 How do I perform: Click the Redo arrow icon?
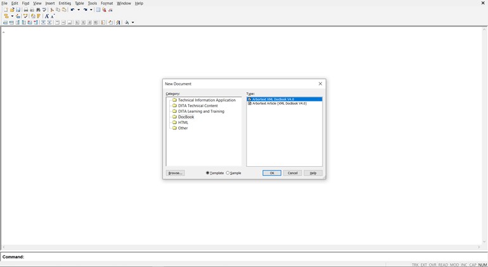(85, 10)
